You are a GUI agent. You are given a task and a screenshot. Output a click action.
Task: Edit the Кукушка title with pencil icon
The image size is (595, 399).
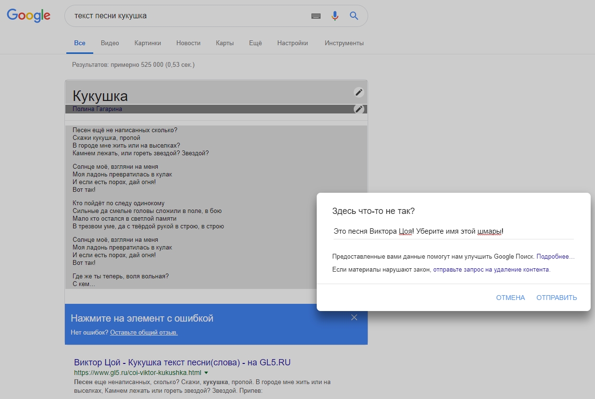coord(359,92)
